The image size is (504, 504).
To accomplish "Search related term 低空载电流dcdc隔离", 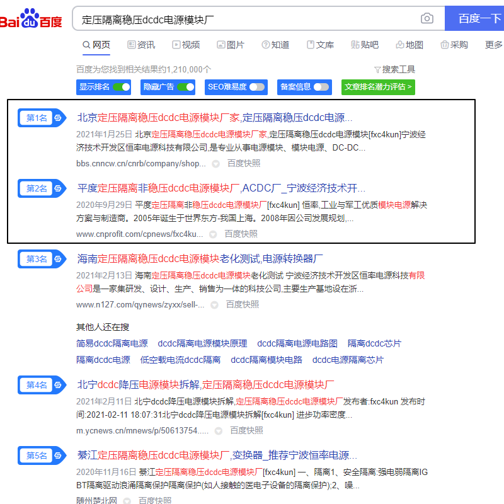I will tap(180, 360).
